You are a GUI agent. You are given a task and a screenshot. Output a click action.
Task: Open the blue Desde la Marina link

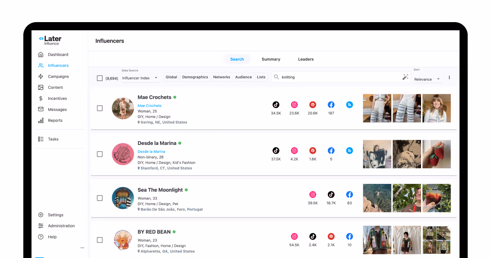tap(151, 152)
